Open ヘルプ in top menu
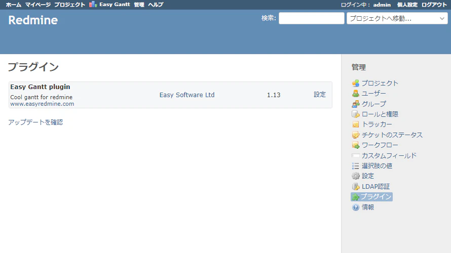This screenshot has height=253, width=451. click(156, 5)
